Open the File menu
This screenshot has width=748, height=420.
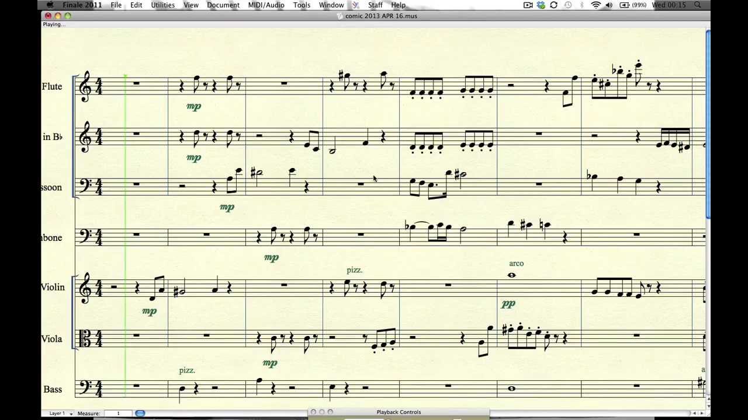pos(116,5)
